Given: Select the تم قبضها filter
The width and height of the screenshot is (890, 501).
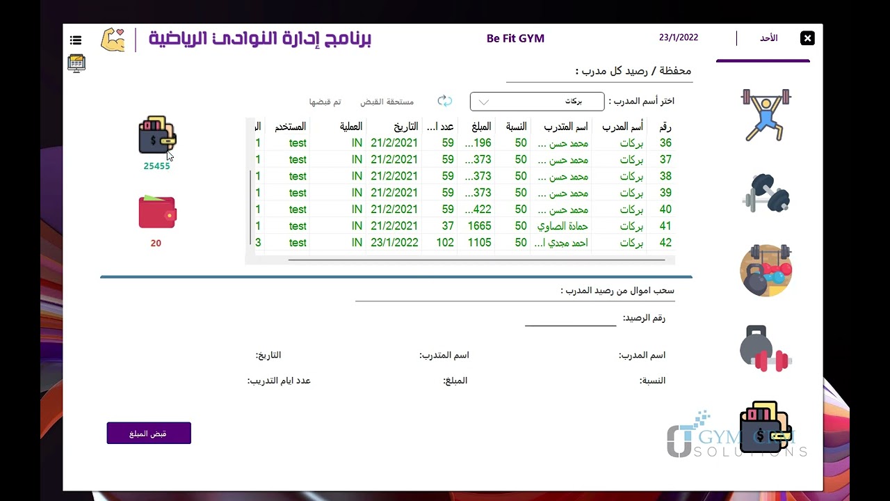Looking at the screenshot, I should pyautogui.click(x=325, y=102).
